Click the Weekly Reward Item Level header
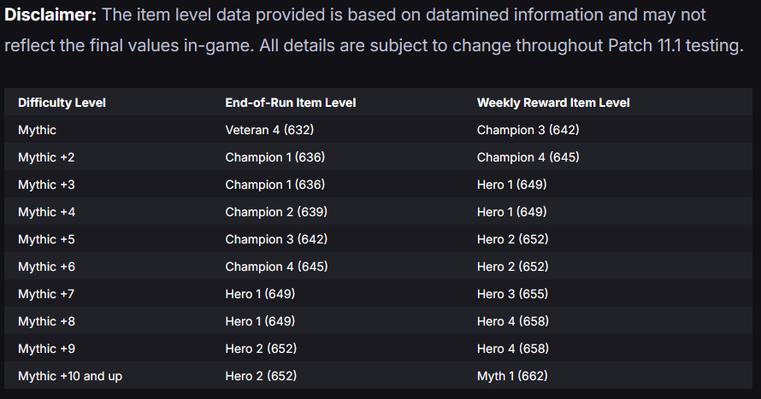 coord(553,103)
